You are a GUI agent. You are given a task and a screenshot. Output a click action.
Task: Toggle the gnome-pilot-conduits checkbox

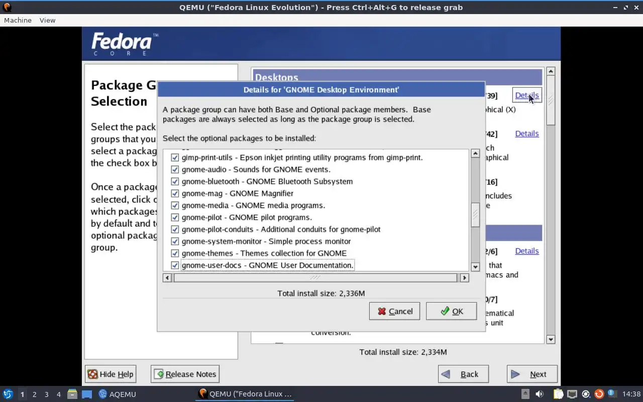(175, 229)
